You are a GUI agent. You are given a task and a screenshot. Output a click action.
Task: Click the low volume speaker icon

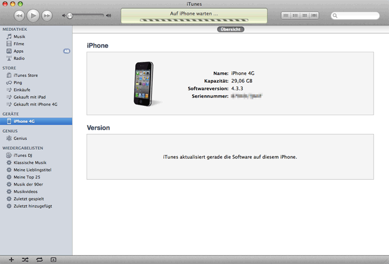(x=64, y=15)
